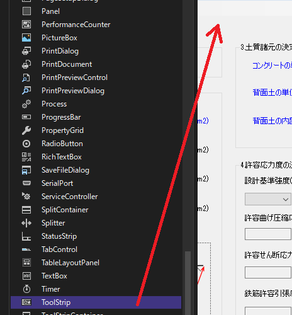Select the PrintPreviewDialog icon
Screen dimensions: 292x315
coord(26,91)
